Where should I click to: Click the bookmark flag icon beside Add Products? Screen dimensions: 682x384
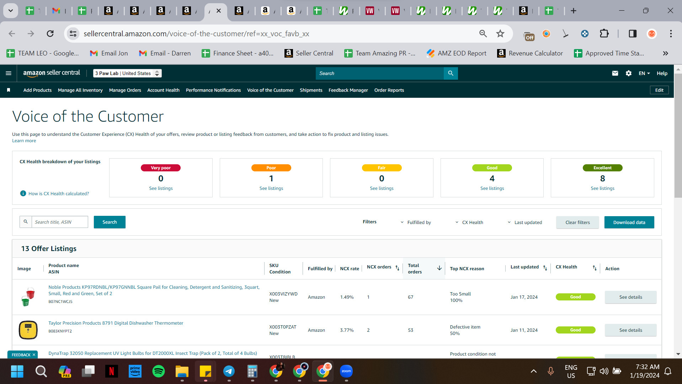[x=9, y=90]
